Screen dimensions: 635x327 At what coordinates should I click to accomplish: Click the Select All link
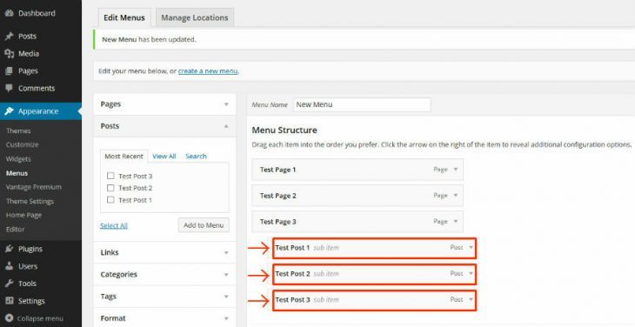click(114, 226)
